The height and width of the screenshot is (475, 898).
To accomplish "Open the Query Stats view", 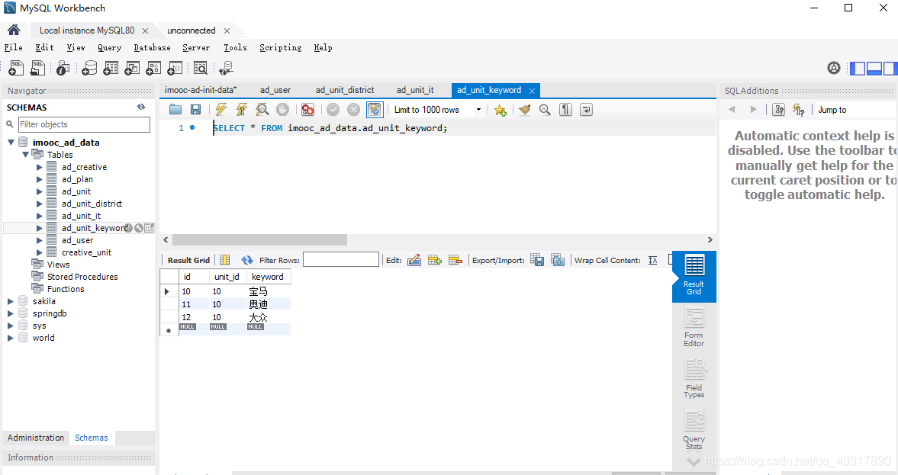I will tap(694, 430).
